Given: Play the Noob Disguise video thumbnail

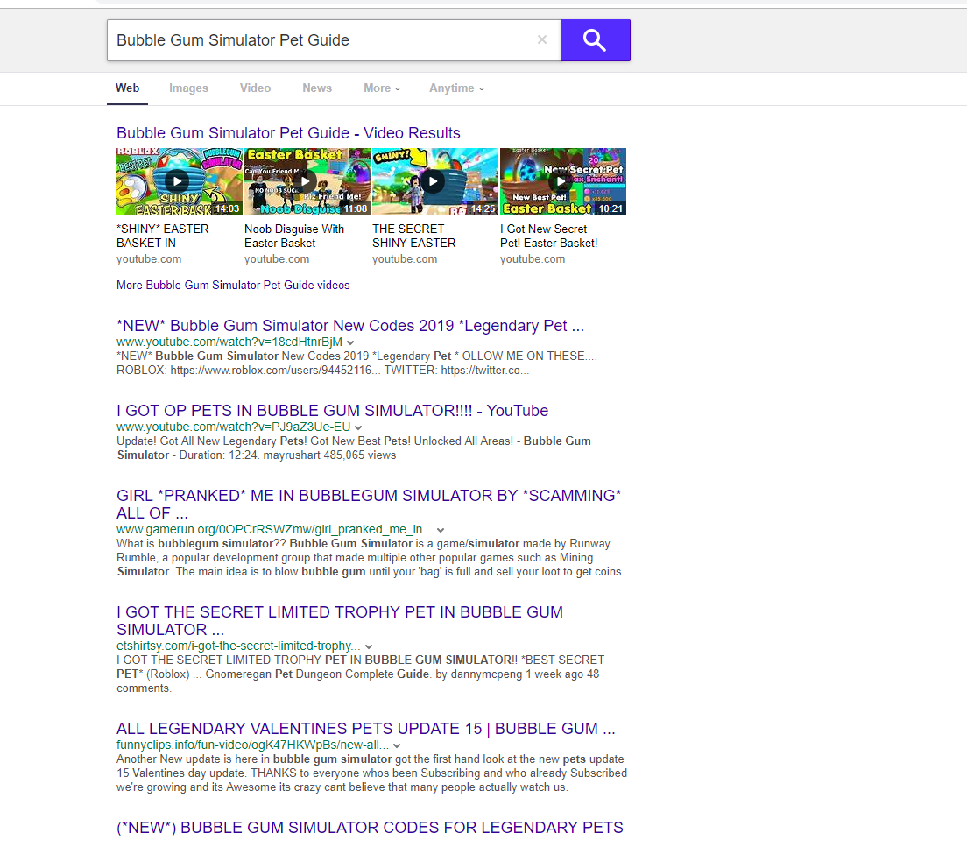Looking at the screenshot, I should pos(307,181).
